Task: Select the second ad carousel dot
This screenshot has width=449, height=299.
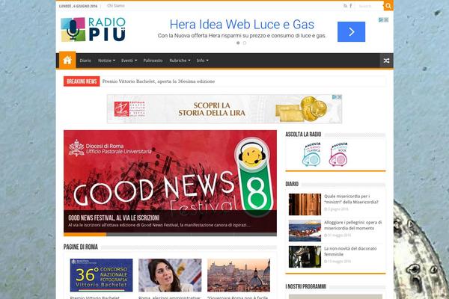Action: pos(245,43)
